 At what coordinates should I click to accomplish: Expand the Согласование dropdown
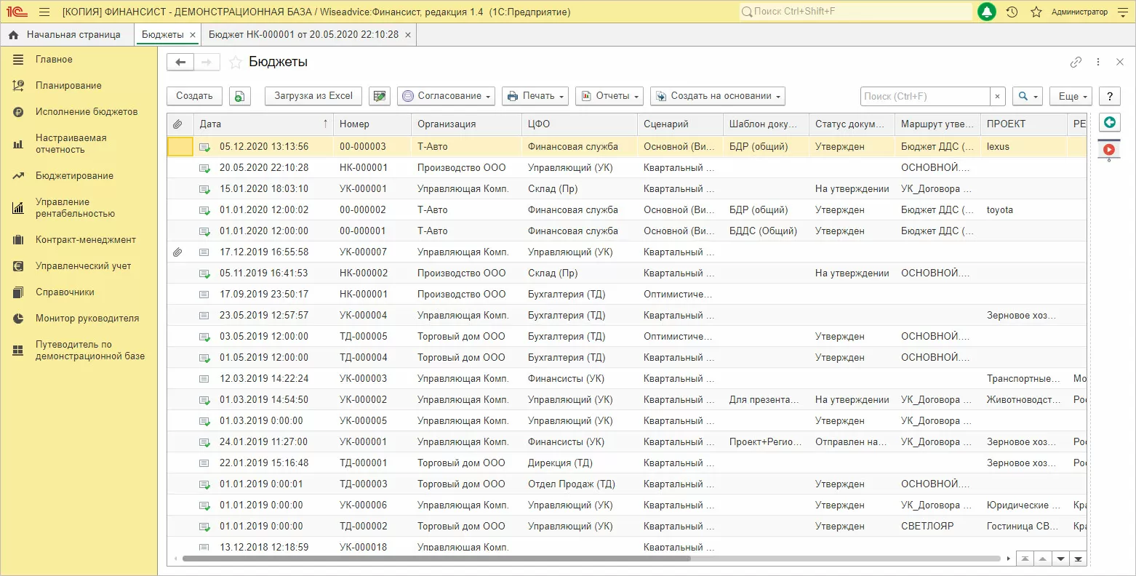(x=447, y=96)
